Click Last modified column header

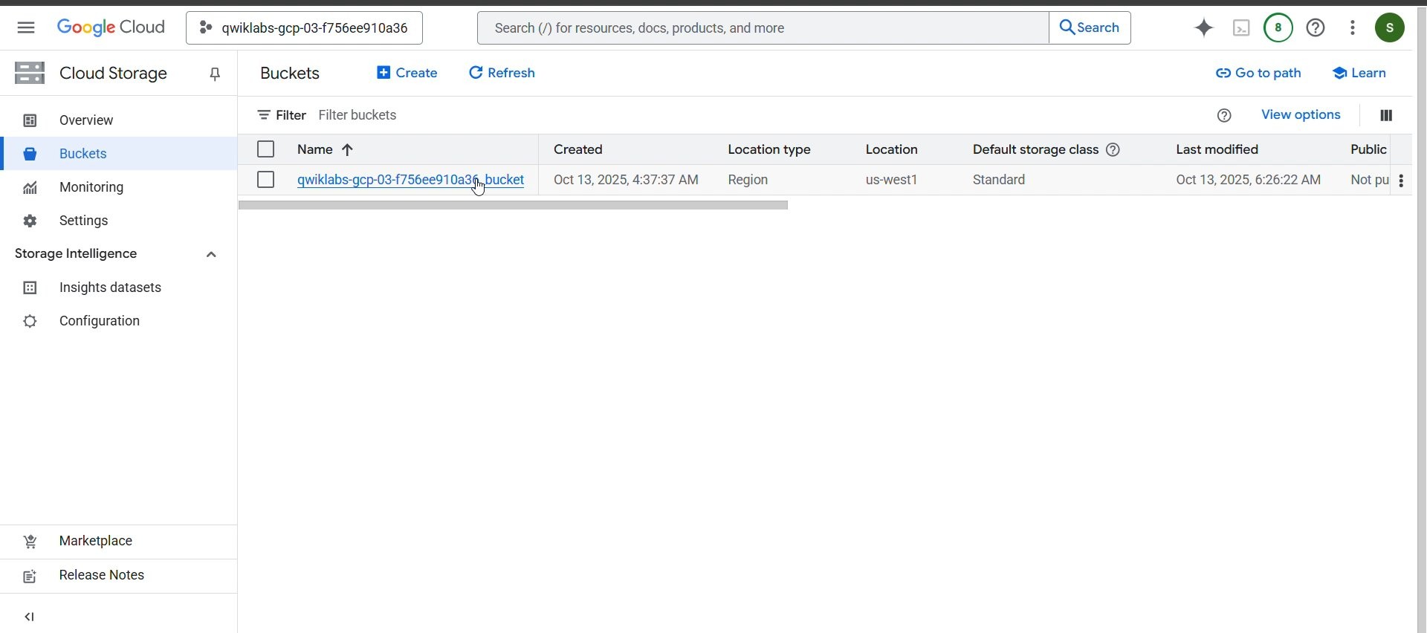pos(1217,149)
